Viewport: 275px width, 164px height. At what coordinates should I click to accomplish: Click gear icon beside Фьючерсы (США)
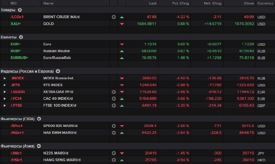tap(39, 119)
